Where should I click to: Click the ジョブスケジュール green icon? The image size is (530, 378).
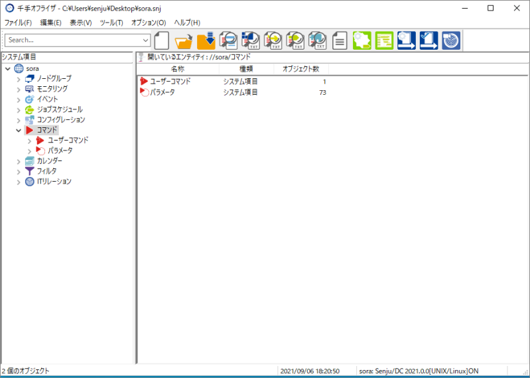pyautogui.click(x=30, y=110)
